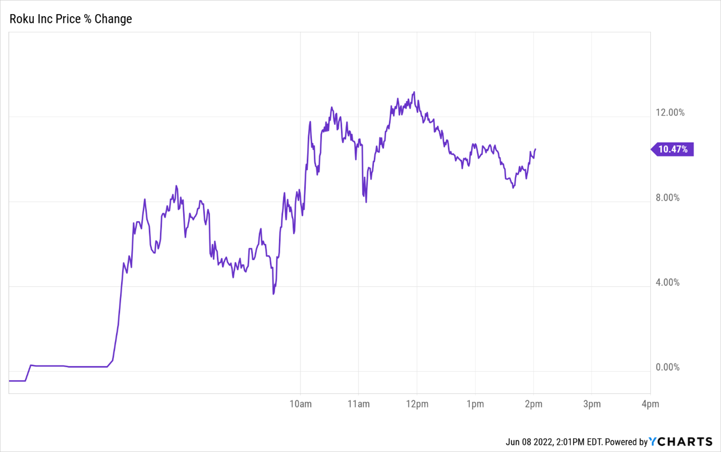
Task: Select the 4.00% y-axis label
Action: coord(668,282)
